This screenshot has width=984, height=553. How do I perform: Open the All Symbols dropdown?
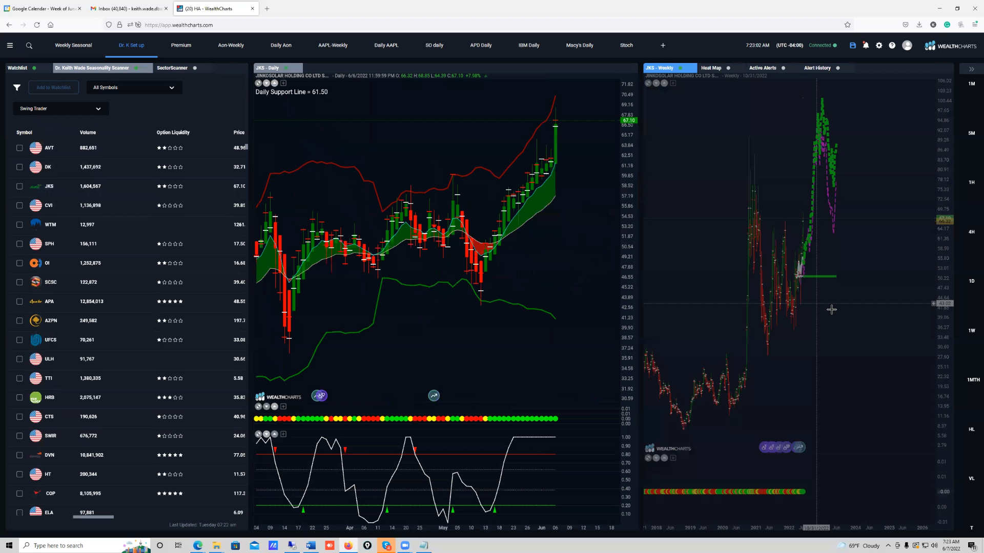point(134,88)
